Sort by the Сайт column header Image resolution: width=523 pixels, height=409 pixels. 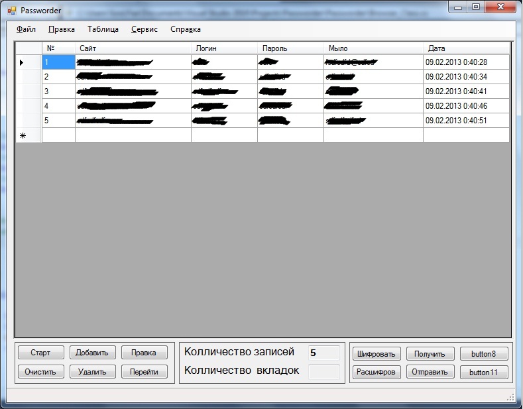(x=133, y=48)
